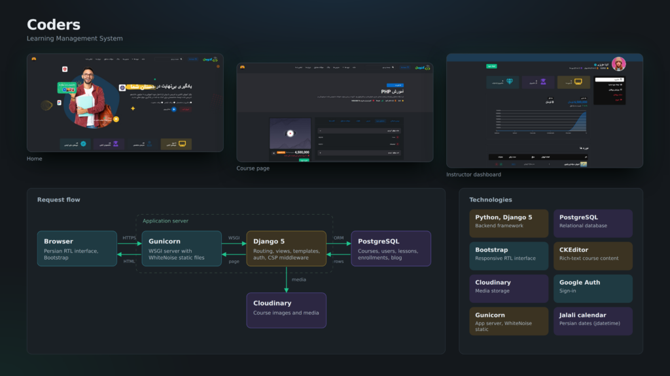Open the Instructor dashboard screenshot thumbnail
This screenshot has height=376, width=670.
point(545,111)
